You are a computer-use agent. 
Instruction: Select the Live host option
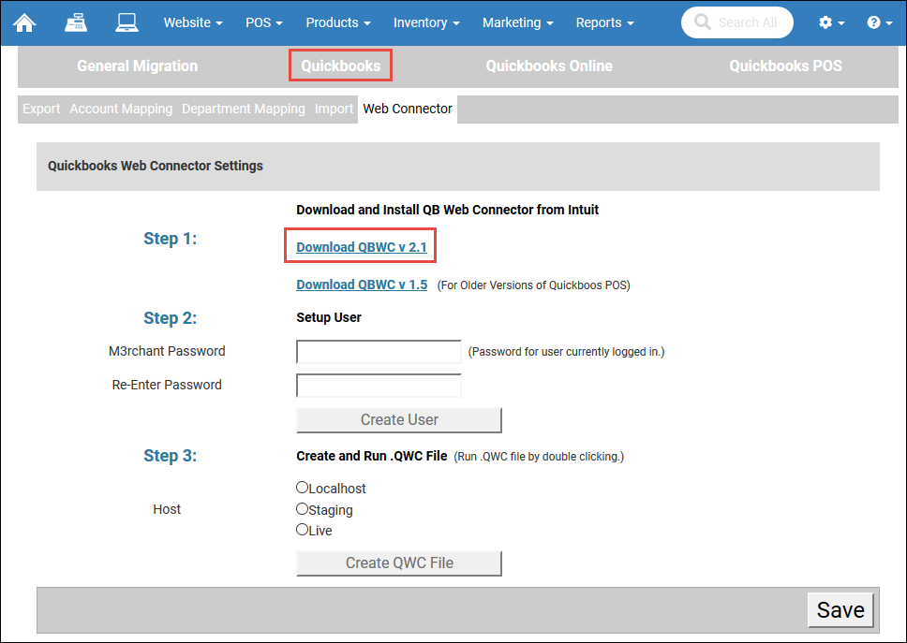pyautogui.click(x=302, y=529)
